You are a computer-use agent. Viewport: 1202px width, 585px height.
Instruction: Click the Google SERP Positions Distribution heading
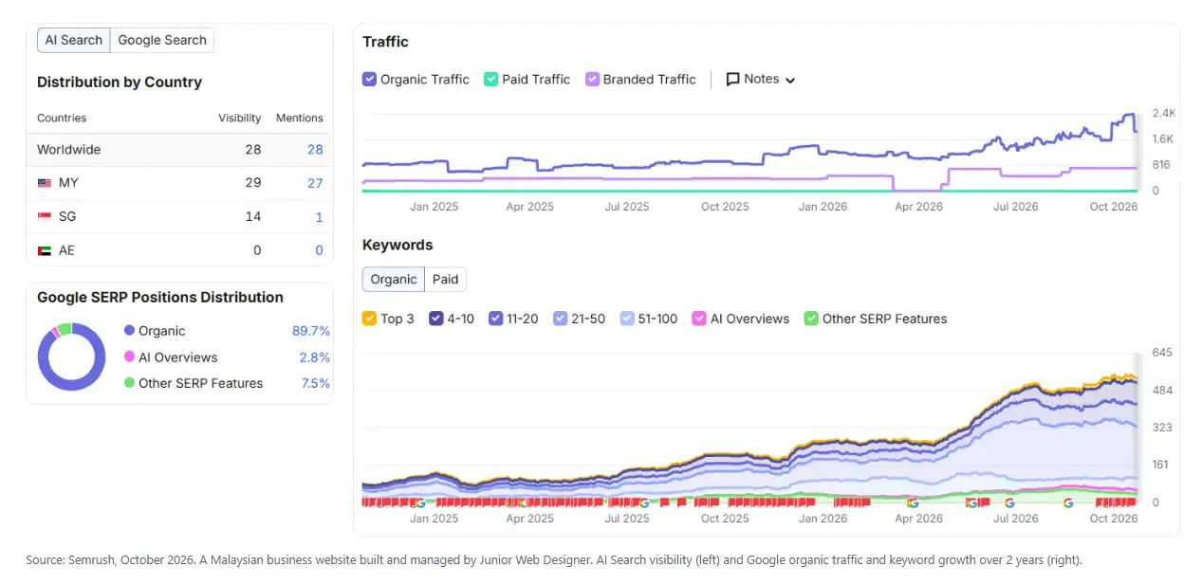point(160,298)
